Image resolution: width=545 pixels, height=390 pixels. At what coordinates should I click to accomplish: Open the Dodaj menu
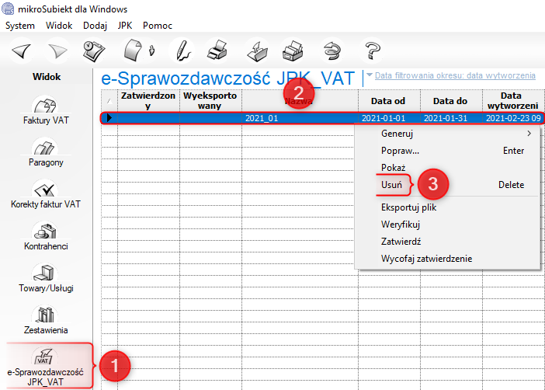pos(95,26)
